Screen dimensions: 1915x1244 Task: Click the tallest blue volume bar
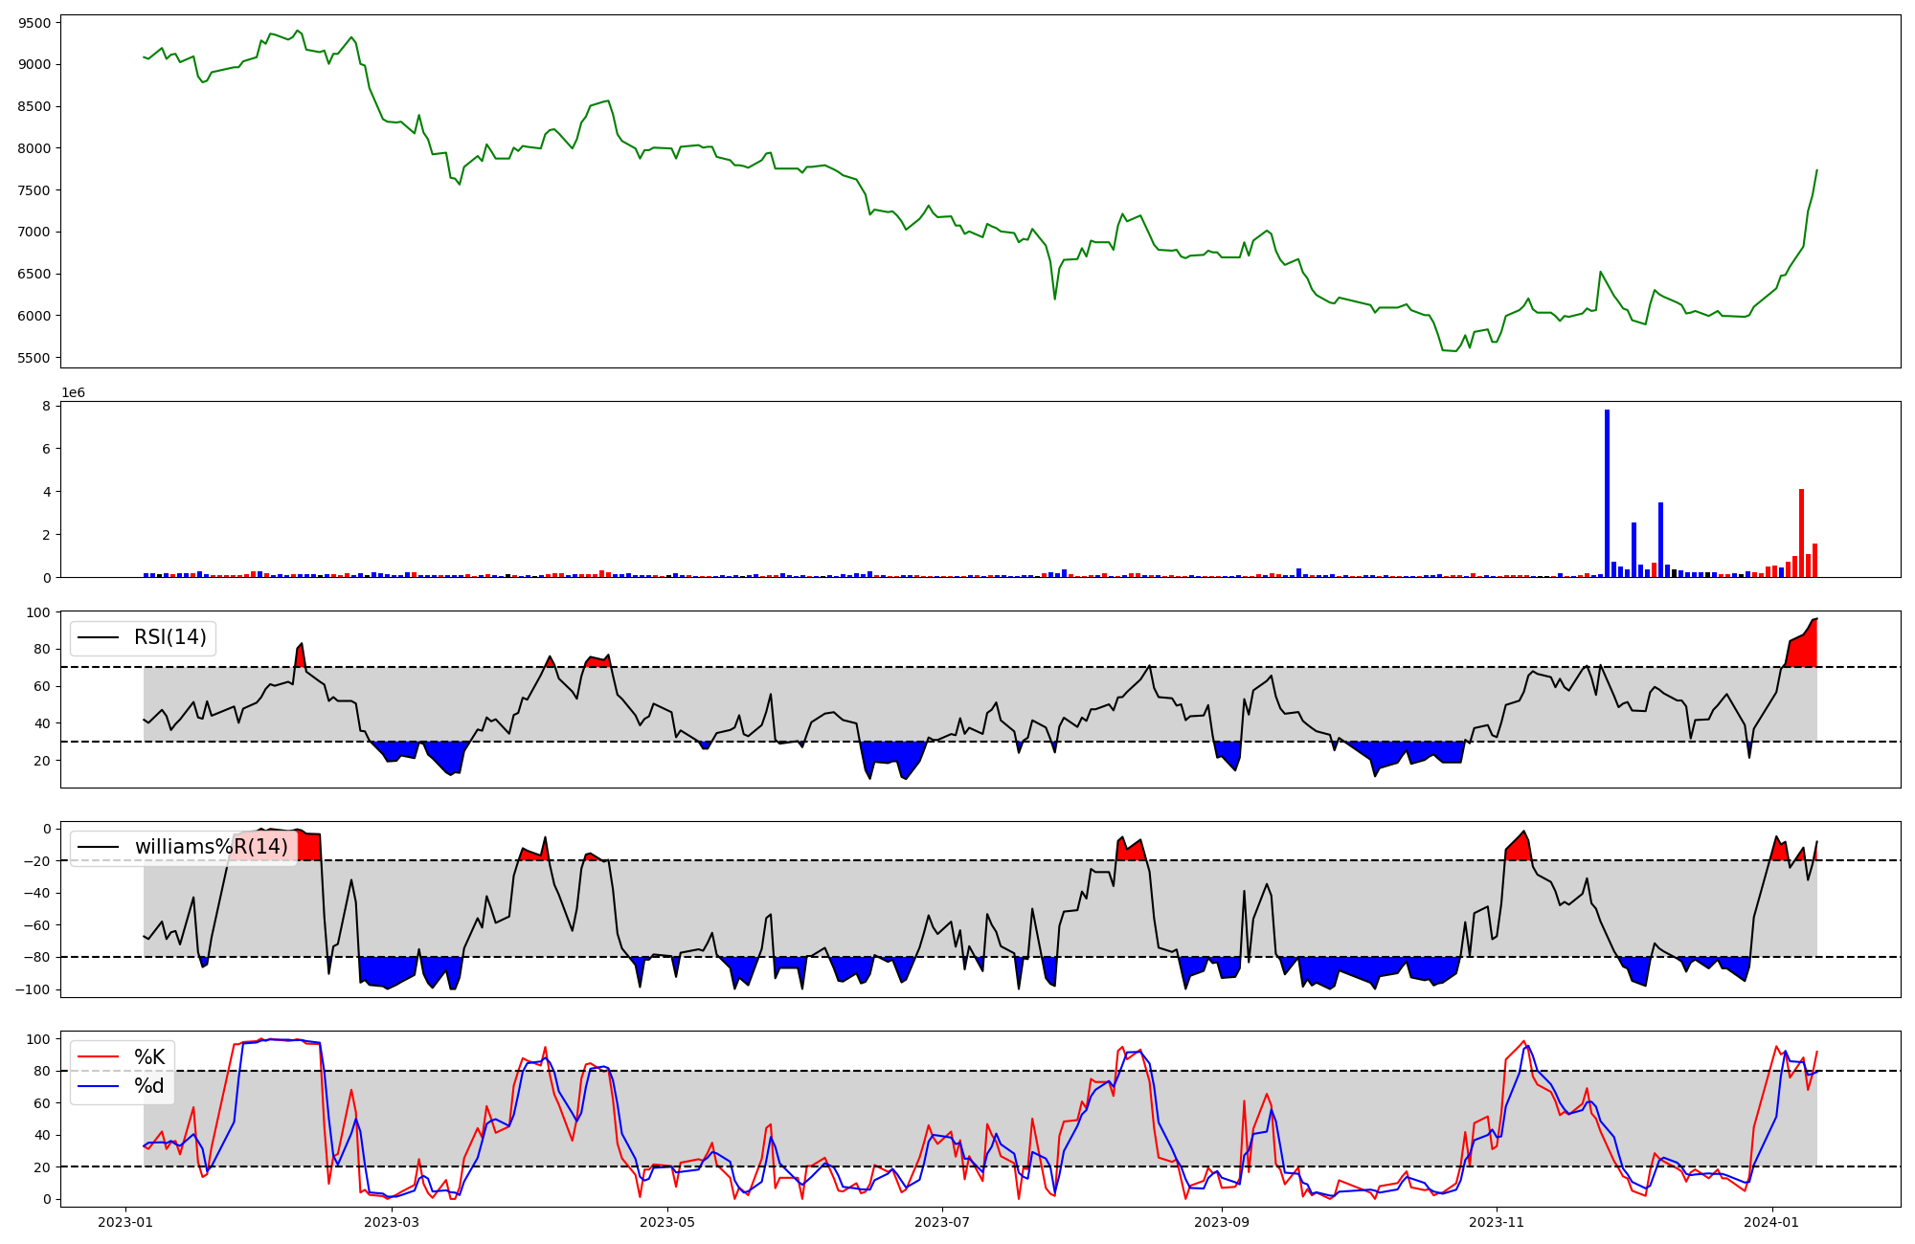tap(1607, 493)
